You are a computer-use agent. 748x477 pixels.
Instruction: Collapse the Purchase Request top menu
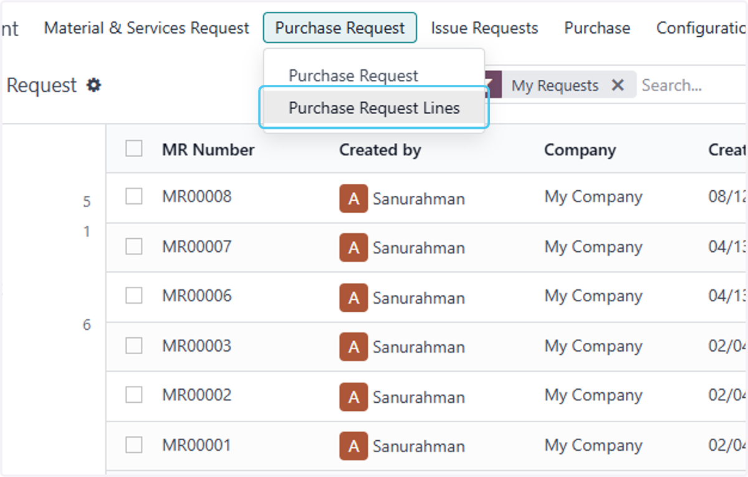pyautogui.click(x=340, y=28)
